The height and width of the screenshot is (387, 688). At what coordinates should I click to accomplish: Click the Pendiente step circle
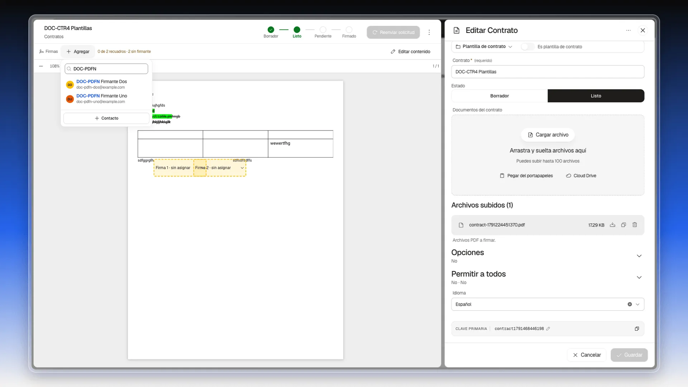pyautogui.click(x=323, y=30)
